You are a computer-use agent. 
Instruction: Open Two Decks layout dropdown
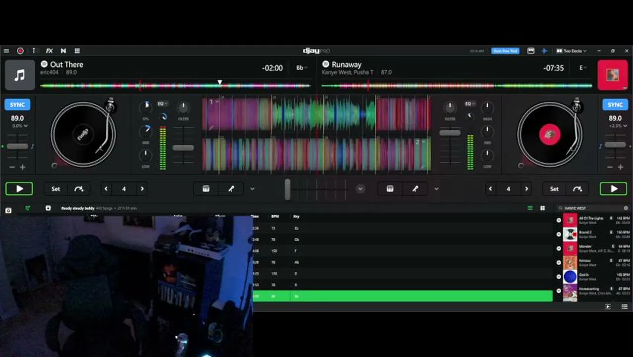pos(571,51)
